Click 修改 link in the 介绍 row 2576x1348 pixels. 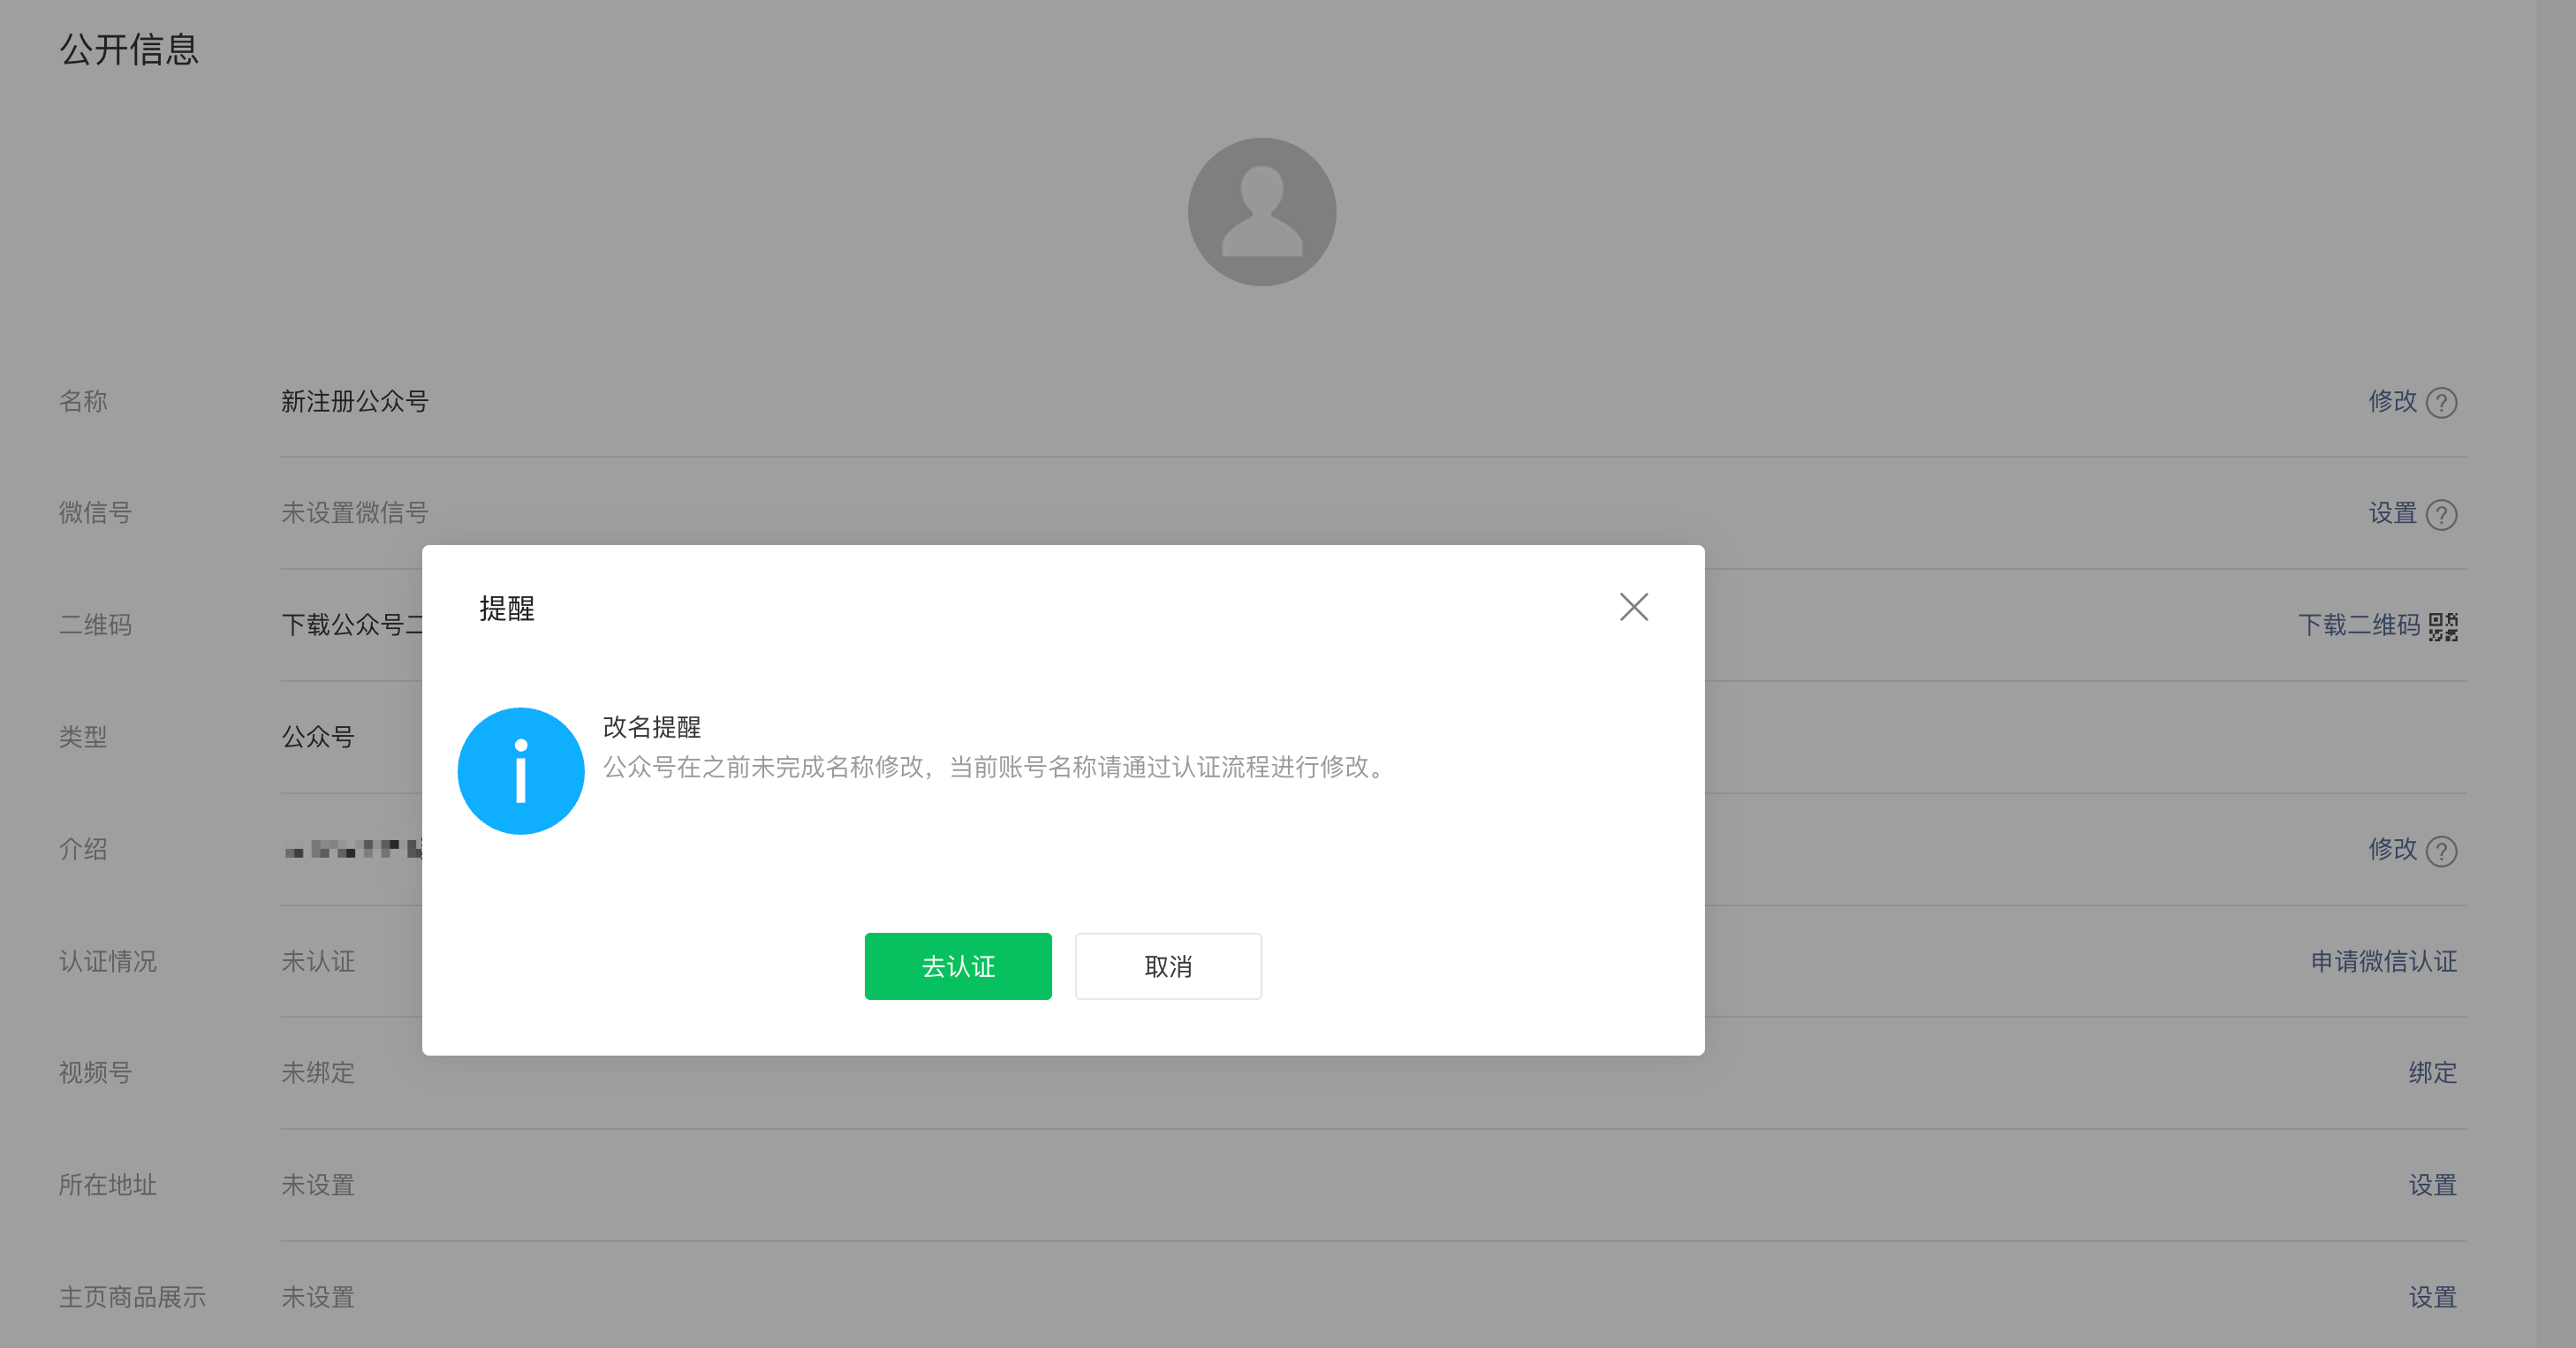pos(2391,849)
